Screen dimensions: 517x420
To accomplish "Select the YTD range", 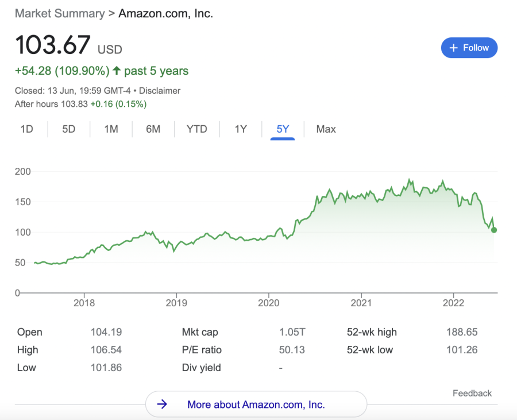I will pos(197,129).
